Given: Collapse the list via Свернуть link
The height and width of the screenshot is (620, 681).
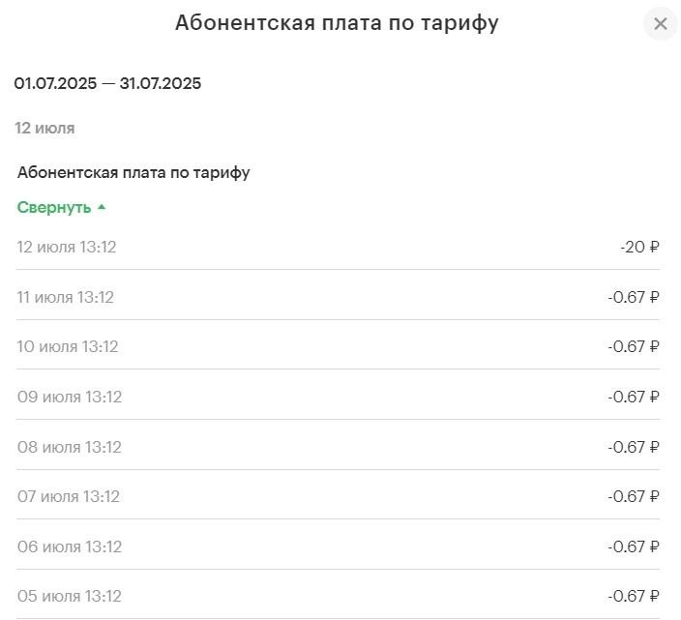Looking at the screenshot, I should [x=54, y=207].
